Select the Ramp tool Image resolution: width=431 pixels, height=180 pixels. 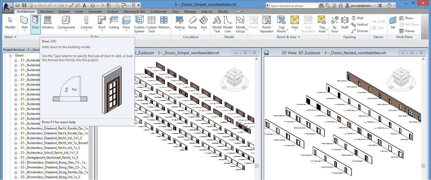[192, 22]
